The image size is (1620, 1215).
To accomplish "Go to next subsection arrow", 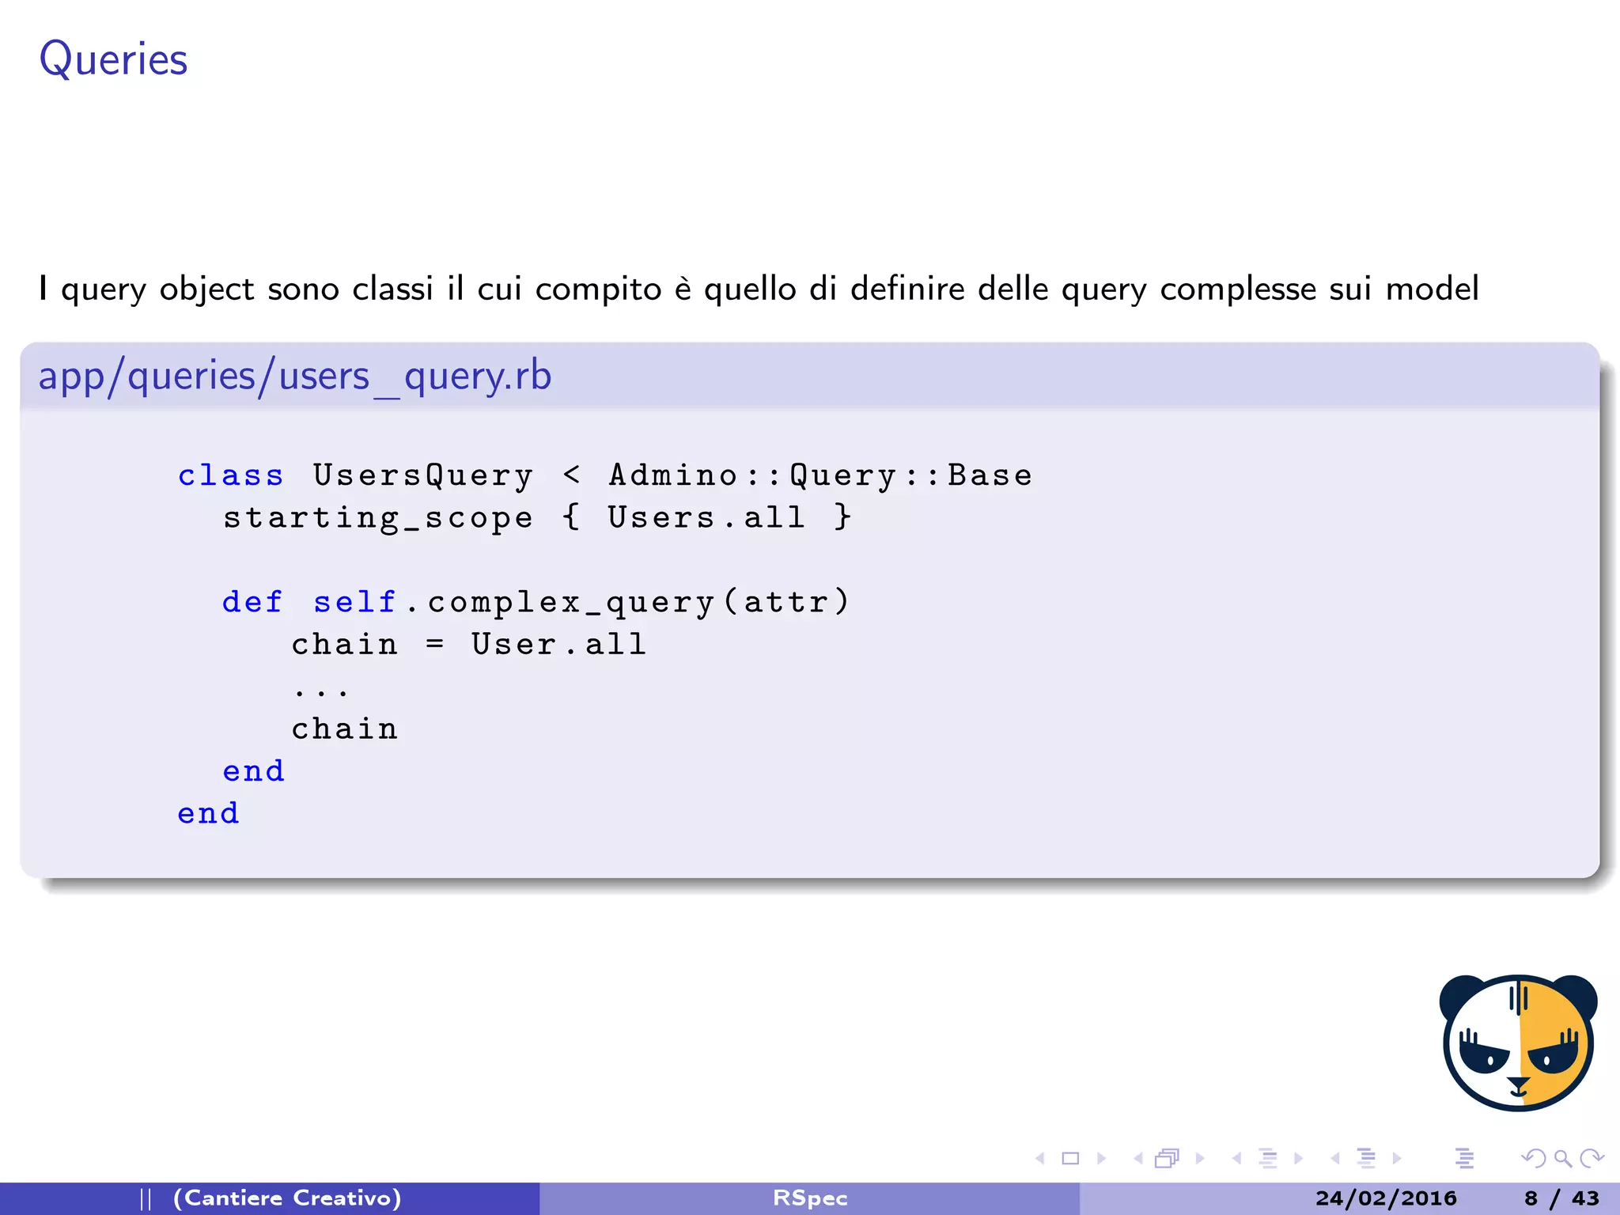I will [x=1298, y=1159].
